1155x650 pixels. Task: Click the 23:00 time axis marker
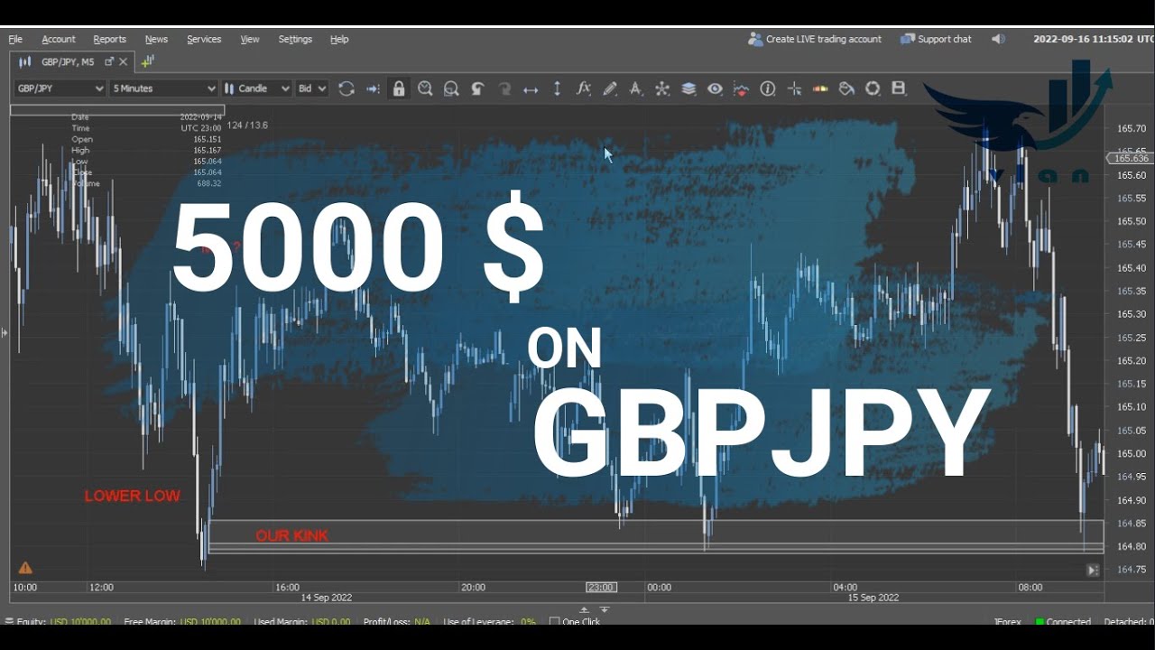tap(601, 587)
